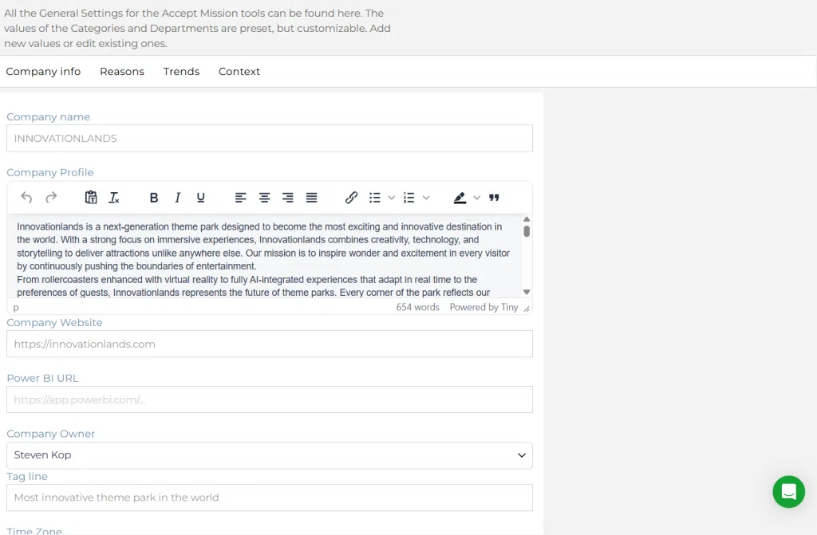Redo the last edit in editor
This screenshot has width=817, height=535.
[51, 198]
